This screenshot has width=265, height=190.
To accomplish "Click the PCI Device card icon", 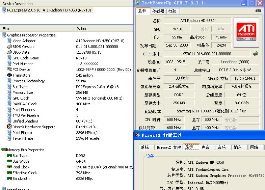I will pyautogui.click(x=9, y=69).
